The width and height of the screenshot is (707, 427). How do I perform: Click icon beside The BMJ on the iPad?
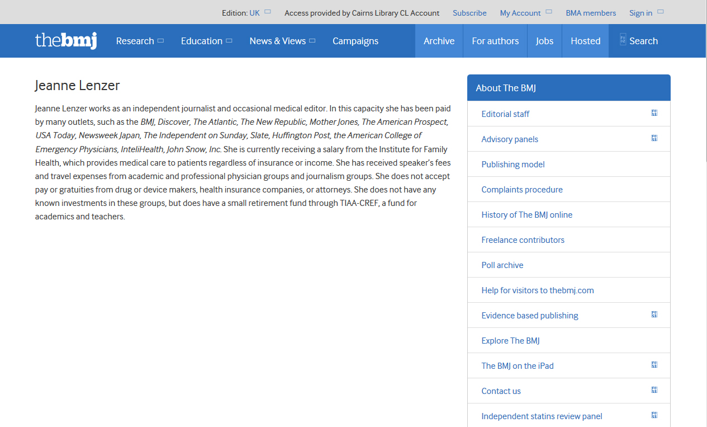[x=654, y=365]
